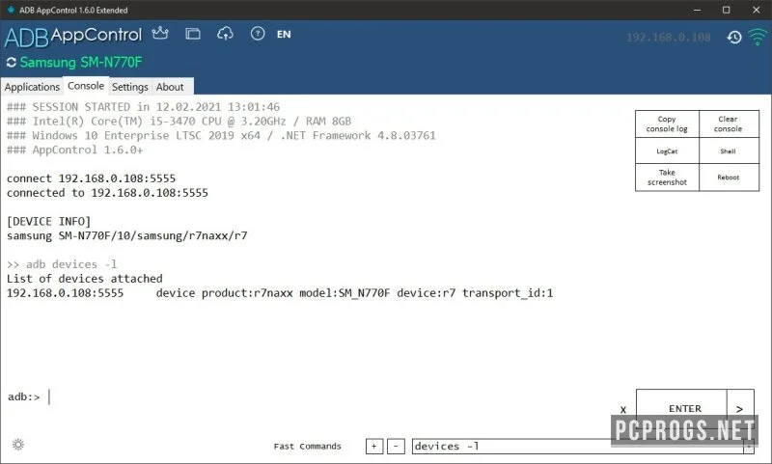The width and height of the screenshot is (772, 464).
Task: Click the ADB AppControl logo
Action: tap(73, 37)
